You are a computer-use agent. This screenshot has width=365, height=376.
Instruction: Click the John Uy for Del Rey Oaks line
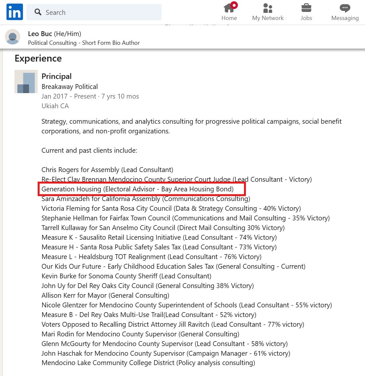pos(148,286)
